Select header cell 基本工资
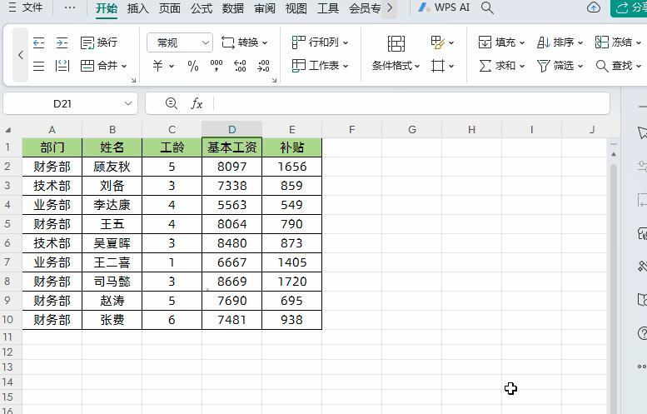The height and width of the screenshot is (414, 647). [x=231, y=147]
